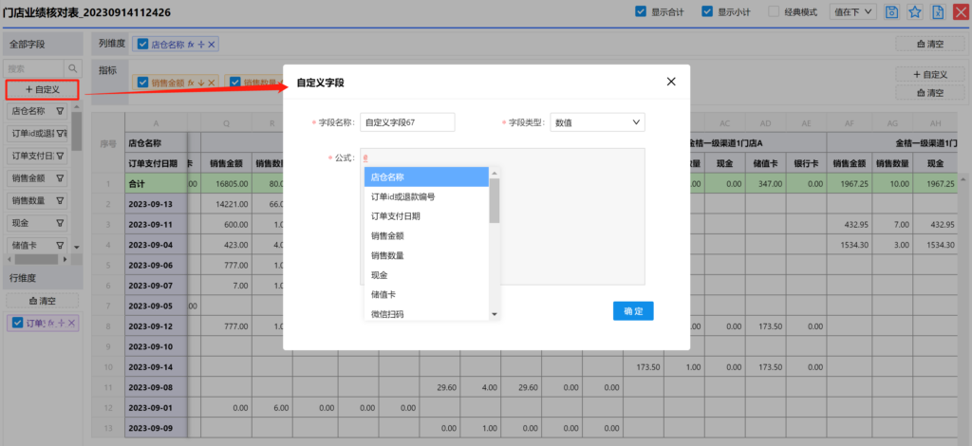Open 字段类型 数值 dropdown
This screenshot has width=972, height=446.
598,122
